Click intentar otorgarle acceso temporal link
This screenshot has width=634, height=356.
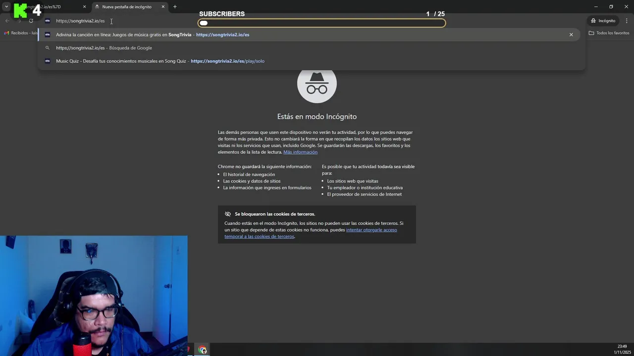(x=311, y=233)
